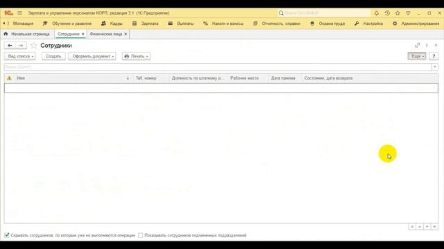Open Охрана труда section
This screenshot has height=249, width=444.
coord(327,24)
